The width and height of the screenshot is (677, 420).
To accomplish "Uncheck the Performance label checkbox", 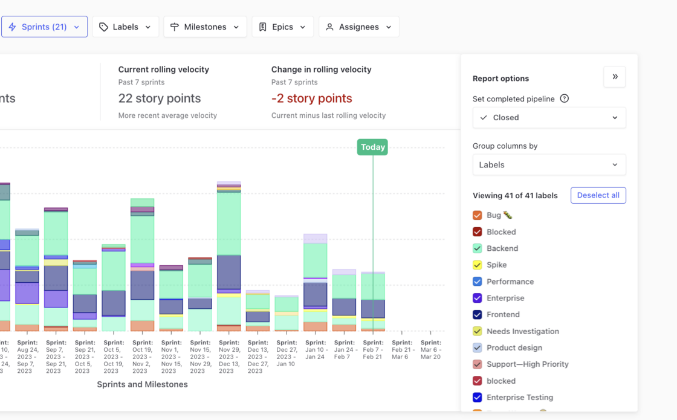I will click(x=477, y=282).
